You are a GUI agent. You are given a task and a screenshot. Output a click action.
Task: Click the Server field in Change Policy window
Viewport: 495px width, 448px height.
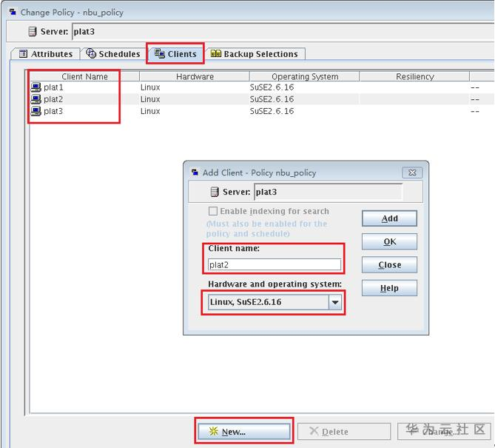[x=283, y=32]
